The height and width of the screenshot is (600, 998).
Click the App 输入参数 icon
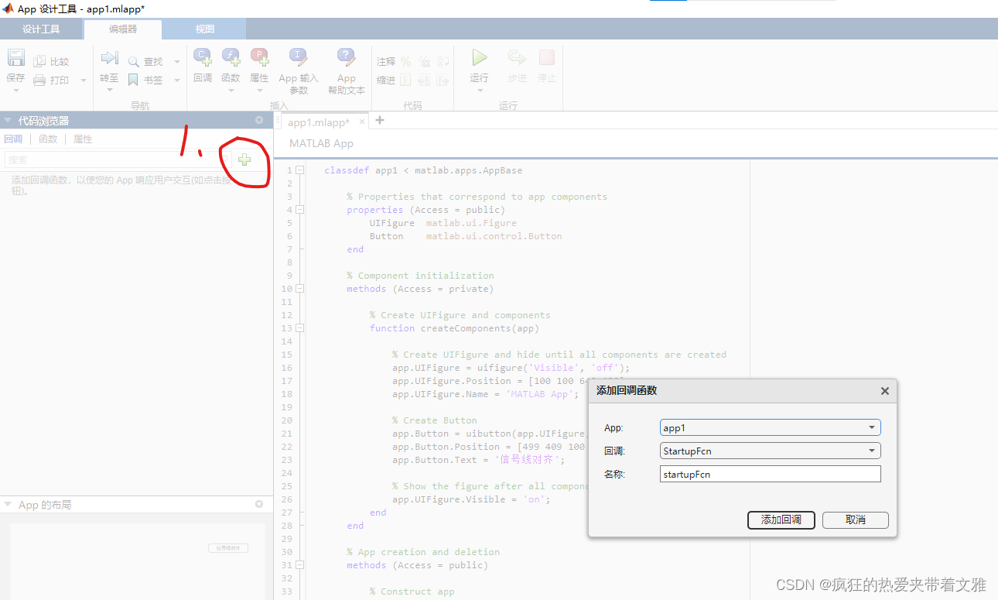(x=299, y=57)
